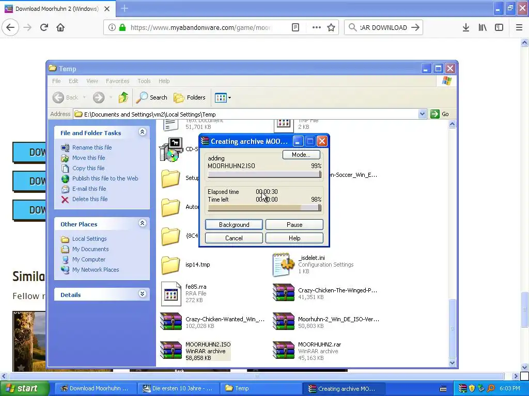The height and width of the screenshot is (396, 529).
Task: Open Firefox page actions (three dots)
Action: pos(317,27)
